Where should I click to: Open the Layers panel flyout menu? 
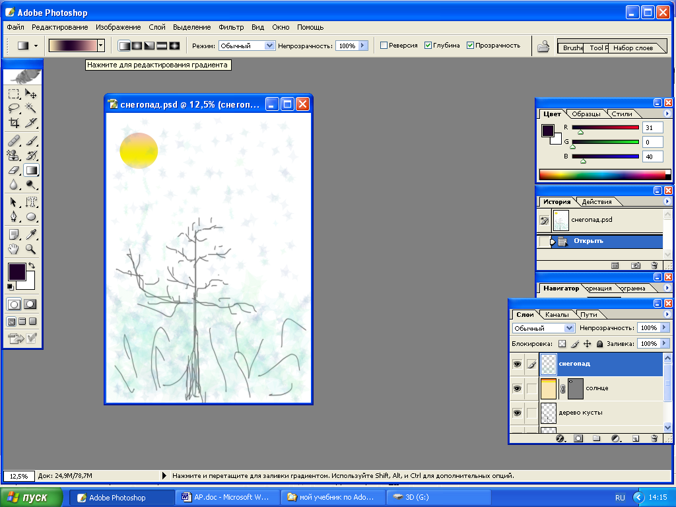tap(667, 314)
